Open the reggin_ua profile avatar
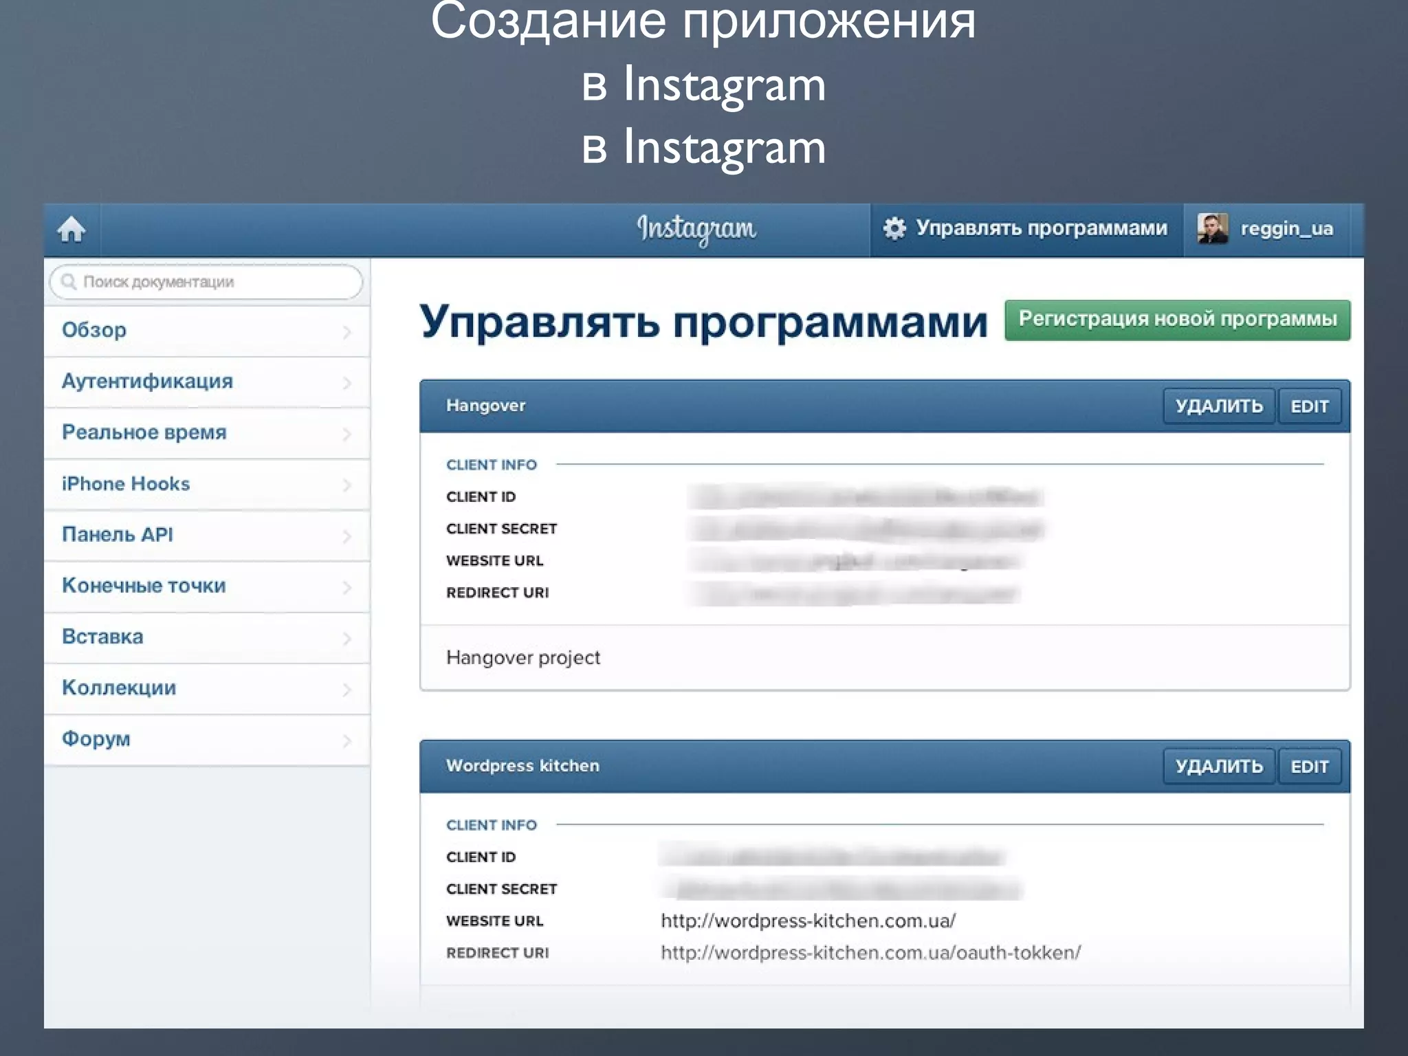Screen dimensions: 1408x1056 [x=1212, y=228]
